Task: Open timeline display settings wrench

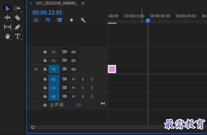Action: (x=83, y=20)
